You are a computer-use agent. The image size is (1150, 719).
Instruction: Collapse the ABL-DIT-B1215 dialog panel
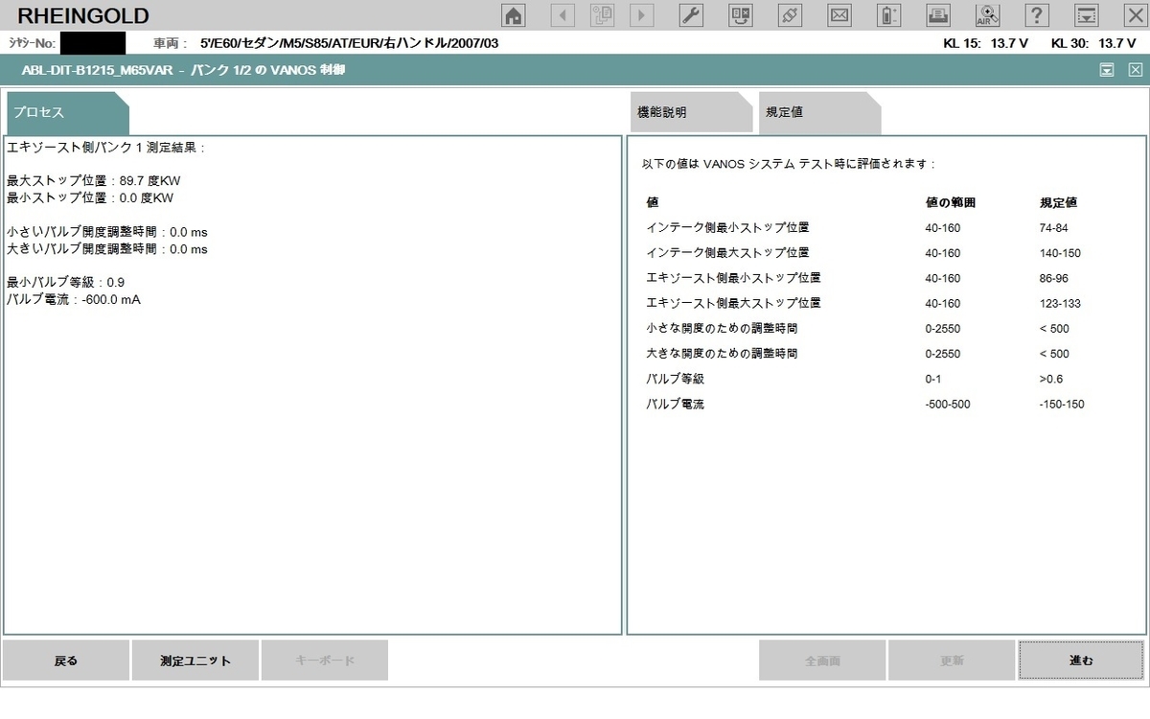(1107, 69)
